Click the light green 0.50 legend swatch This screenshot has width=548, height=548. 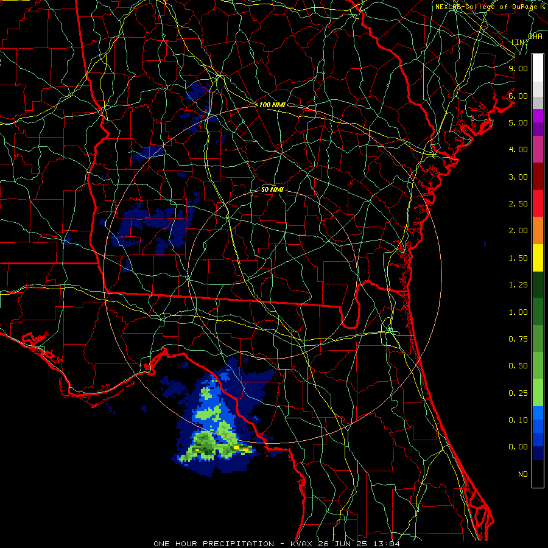[x=538, y=366]
